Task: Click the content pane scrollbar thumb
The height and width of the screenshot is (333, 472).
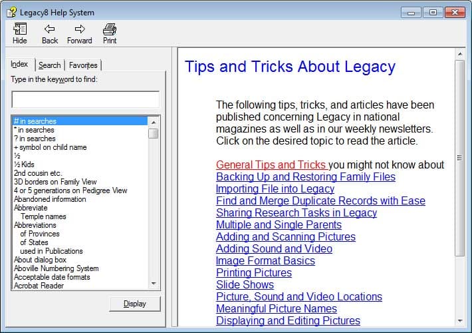Action: click(459, 158)
